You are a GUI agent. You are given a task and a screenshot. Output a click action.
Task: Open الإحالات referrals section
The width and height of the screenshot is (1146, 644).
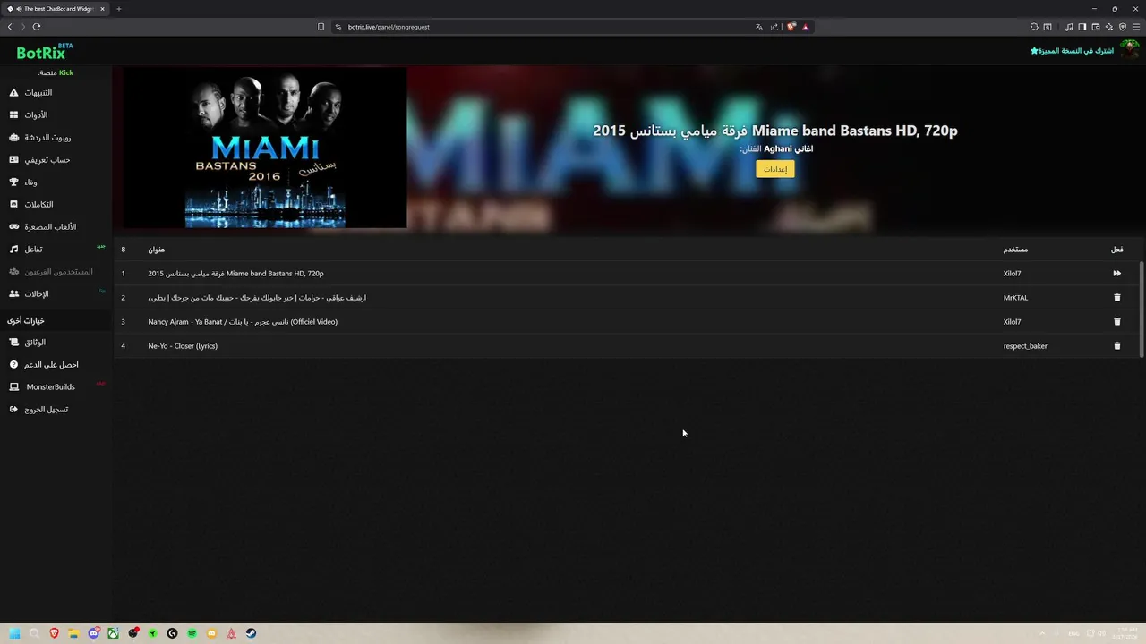(x=37, y=294)
